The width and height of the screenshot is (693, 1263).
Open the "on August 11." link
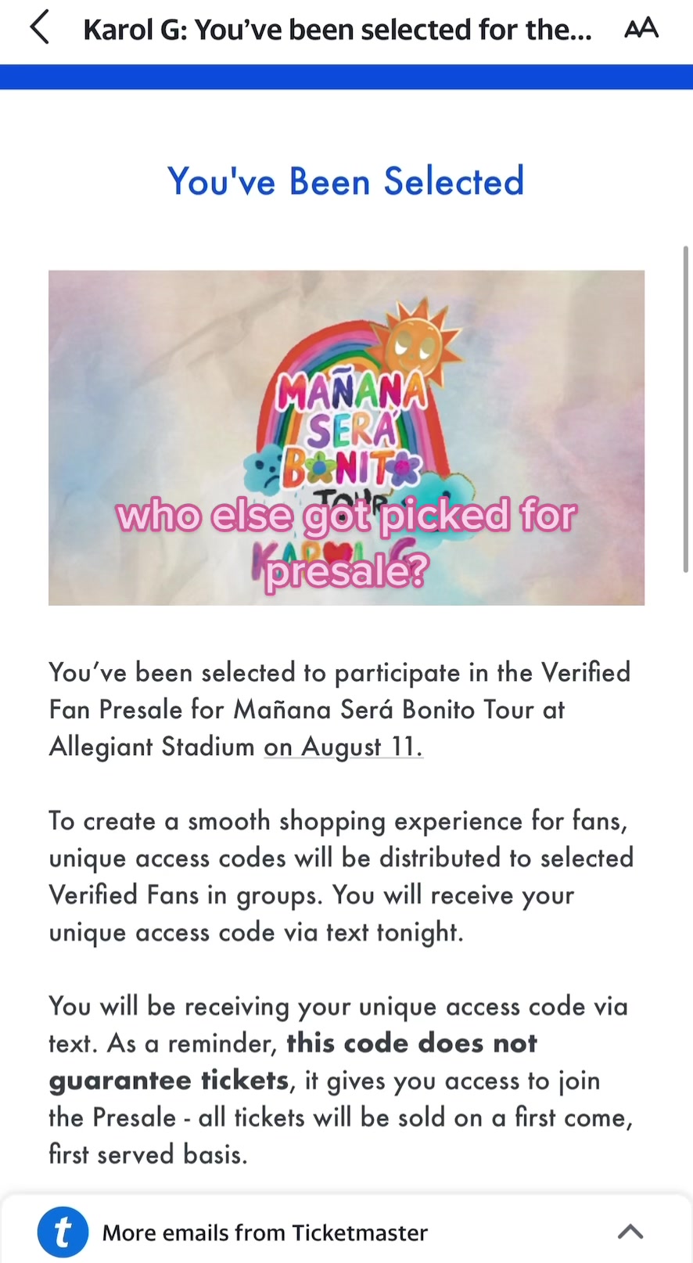343,747
